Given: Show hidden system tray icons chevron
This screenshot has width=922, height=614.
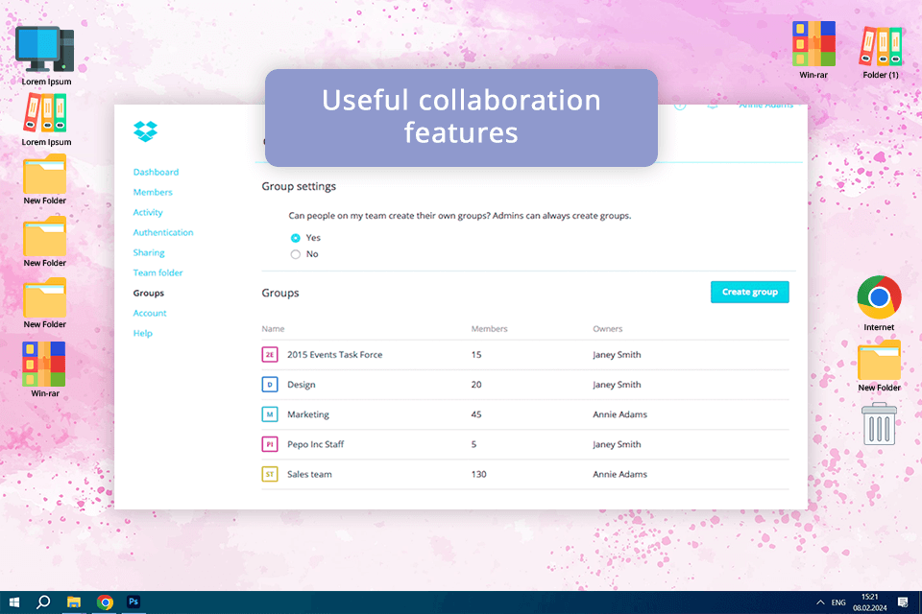Looking at the screenshot, I should point(820,602).
